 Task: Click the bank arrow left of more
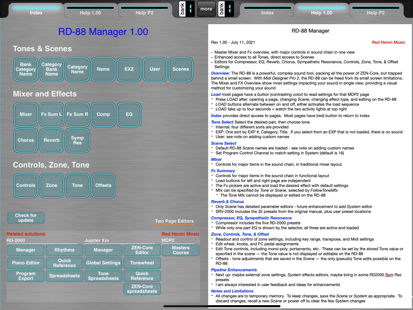pos(187,9)
